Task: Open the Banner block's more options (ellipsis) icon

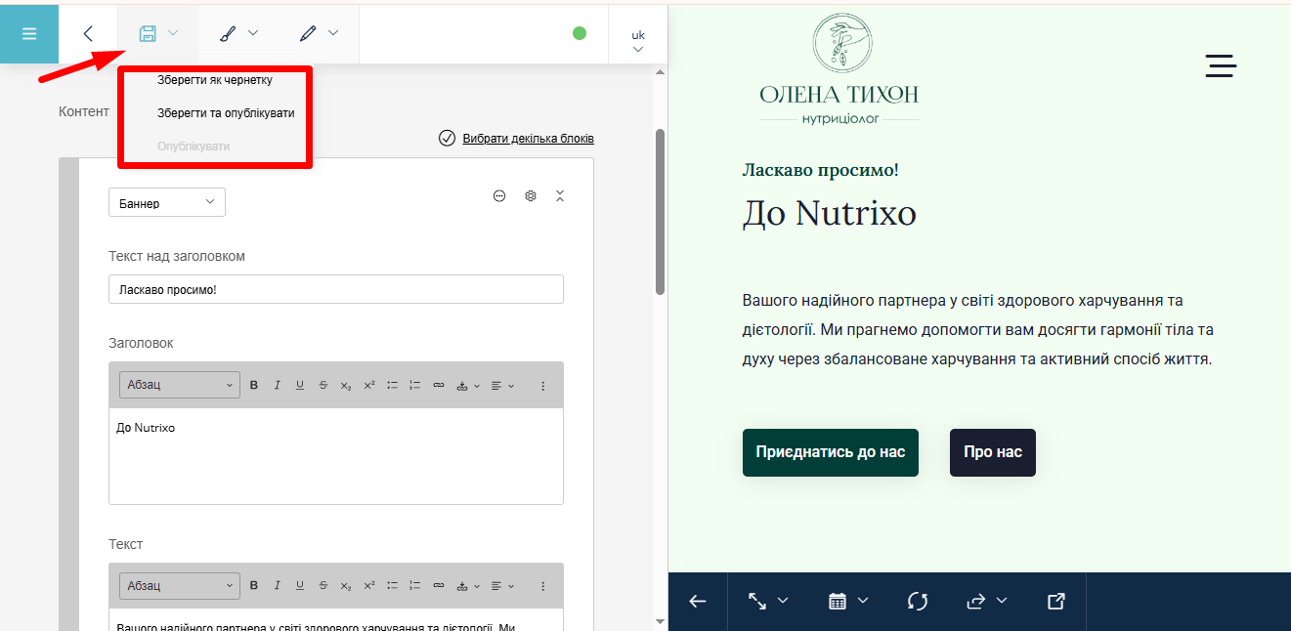Action: (499, 196)
